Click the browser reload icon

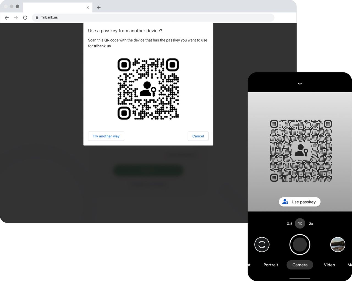(x=25, y=17)
